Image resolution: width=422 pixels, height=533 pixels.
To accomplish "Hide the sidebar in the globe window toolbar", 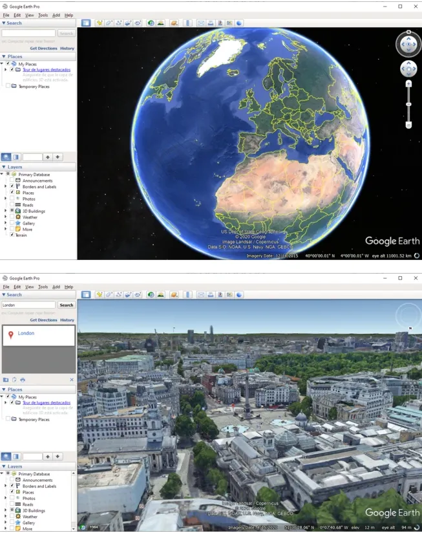I will [86, 23].
